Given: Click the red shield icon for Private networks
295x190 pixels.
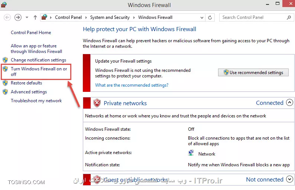Looking at the screenshot, I should (x=97, y=103).
